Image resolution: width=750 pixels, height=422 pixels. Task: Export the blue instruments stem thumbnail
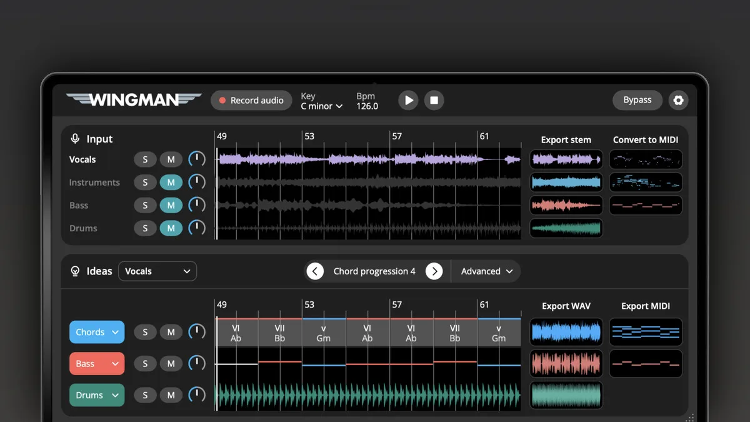(x=566, y=182)
